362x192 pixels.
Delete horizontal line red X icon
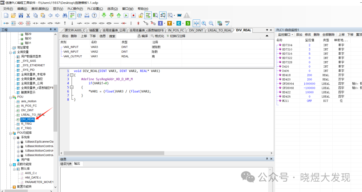(x=124, y=23)
